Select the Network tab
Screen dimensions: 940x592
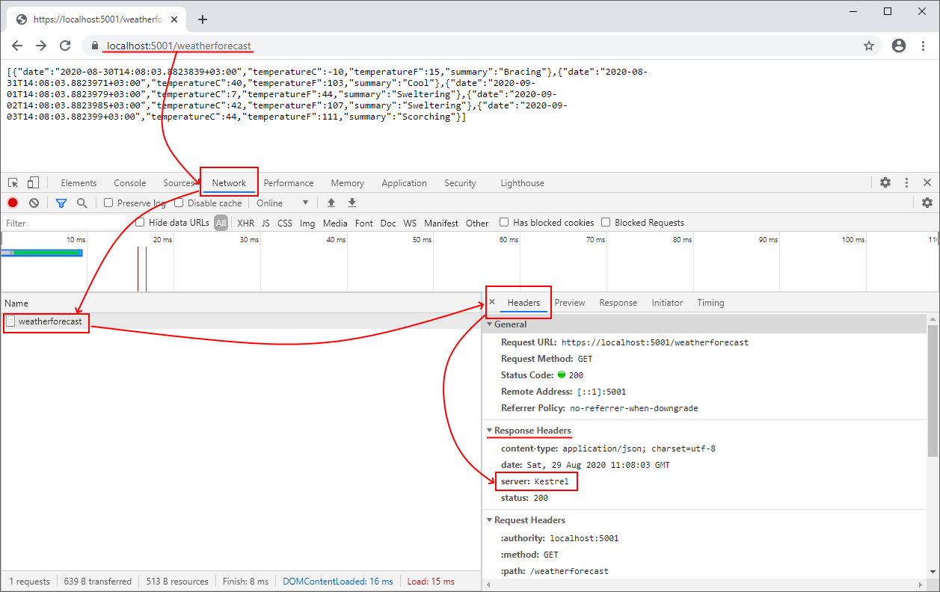(229, 183)
